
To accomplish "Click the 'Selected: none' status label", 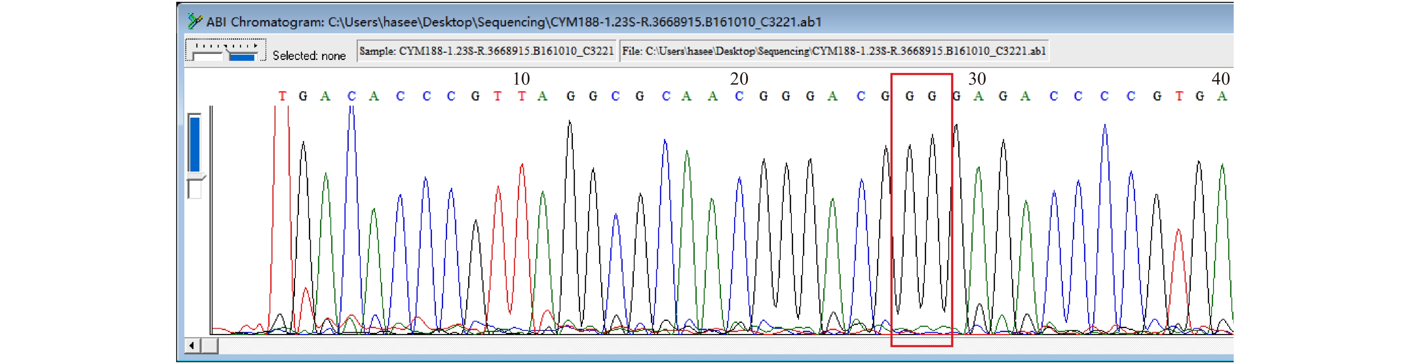I will 309,55.
